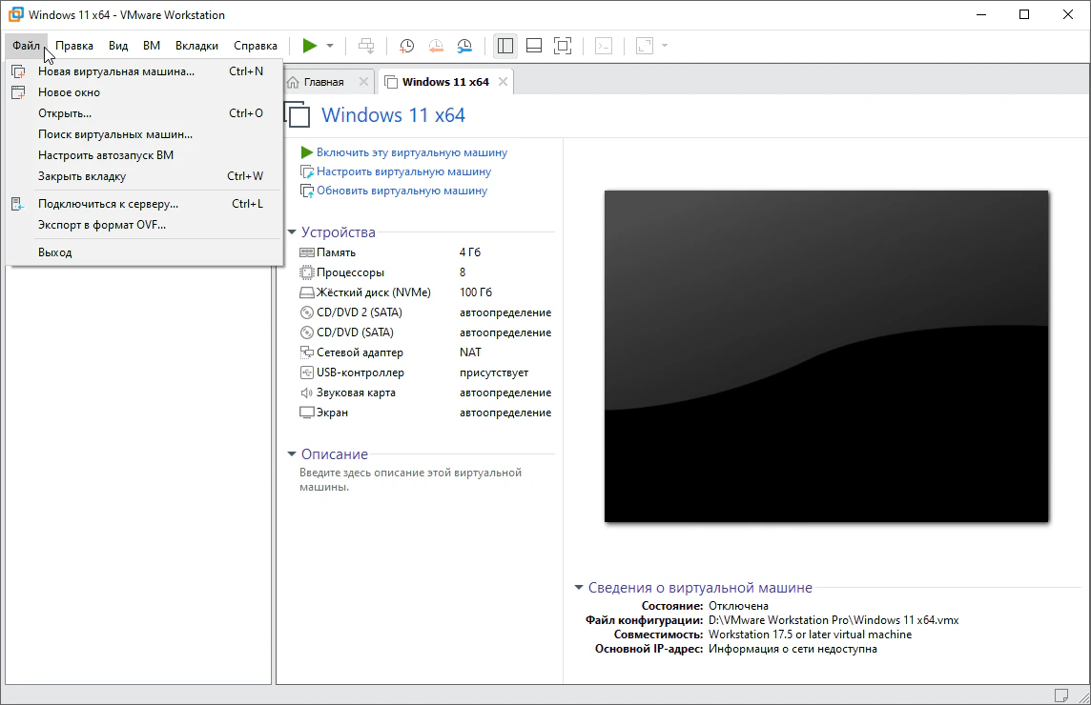
Task: Click the green Power On toolbar button
Action: [309, 46]
